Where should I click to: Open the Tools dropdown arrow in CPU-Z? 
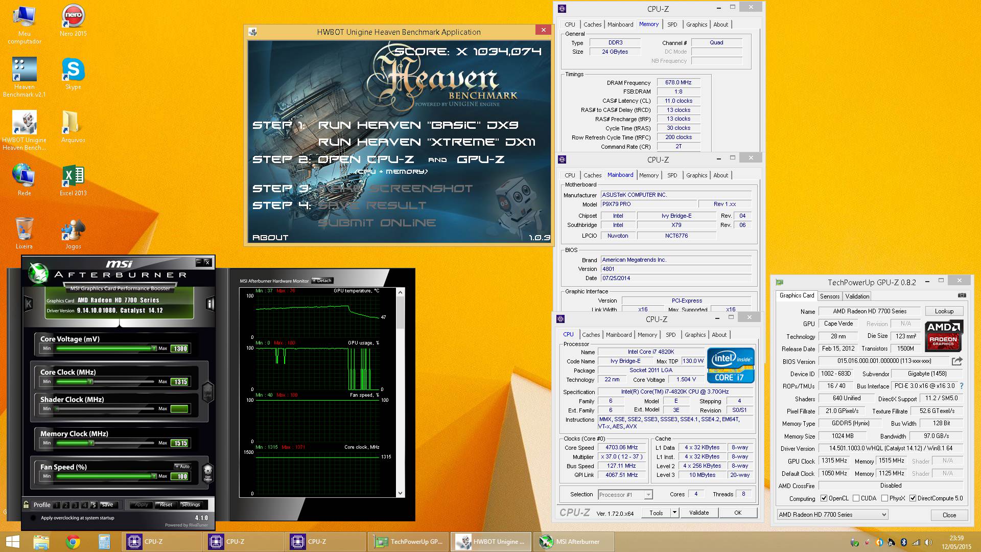(674, 513)
